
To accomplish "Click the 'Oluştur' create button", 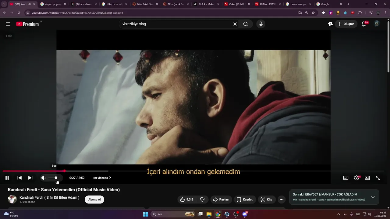I will (346, 24).
